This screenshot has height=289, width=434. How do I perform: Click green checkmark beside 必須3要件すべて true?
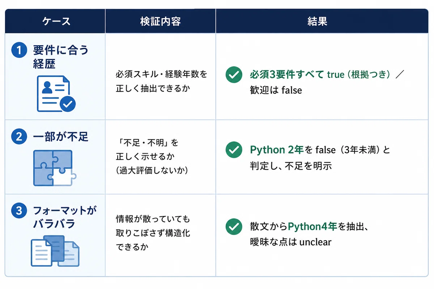coord(234,74)
